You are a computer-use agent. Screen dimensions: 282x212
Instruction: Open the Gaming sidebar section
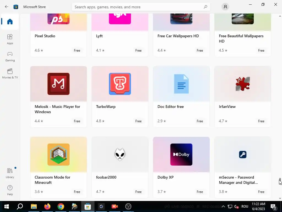click(10, 57)
